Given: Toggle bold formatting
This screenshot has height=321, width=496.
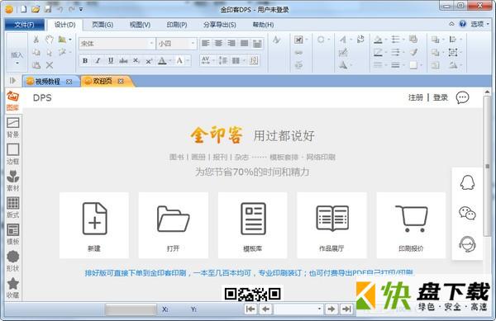Looking at the screenshot, I should pyautogui.click(x=85, y=60).
